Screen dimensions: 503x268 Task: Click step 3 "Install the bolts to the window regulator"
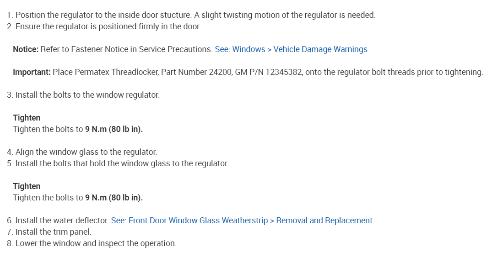coord(87,95)
